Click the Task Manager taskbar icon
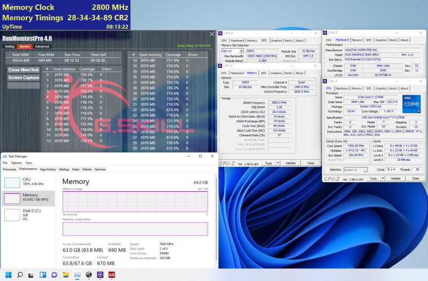Screen dimensions: 428x281 [x=77, y=275]
